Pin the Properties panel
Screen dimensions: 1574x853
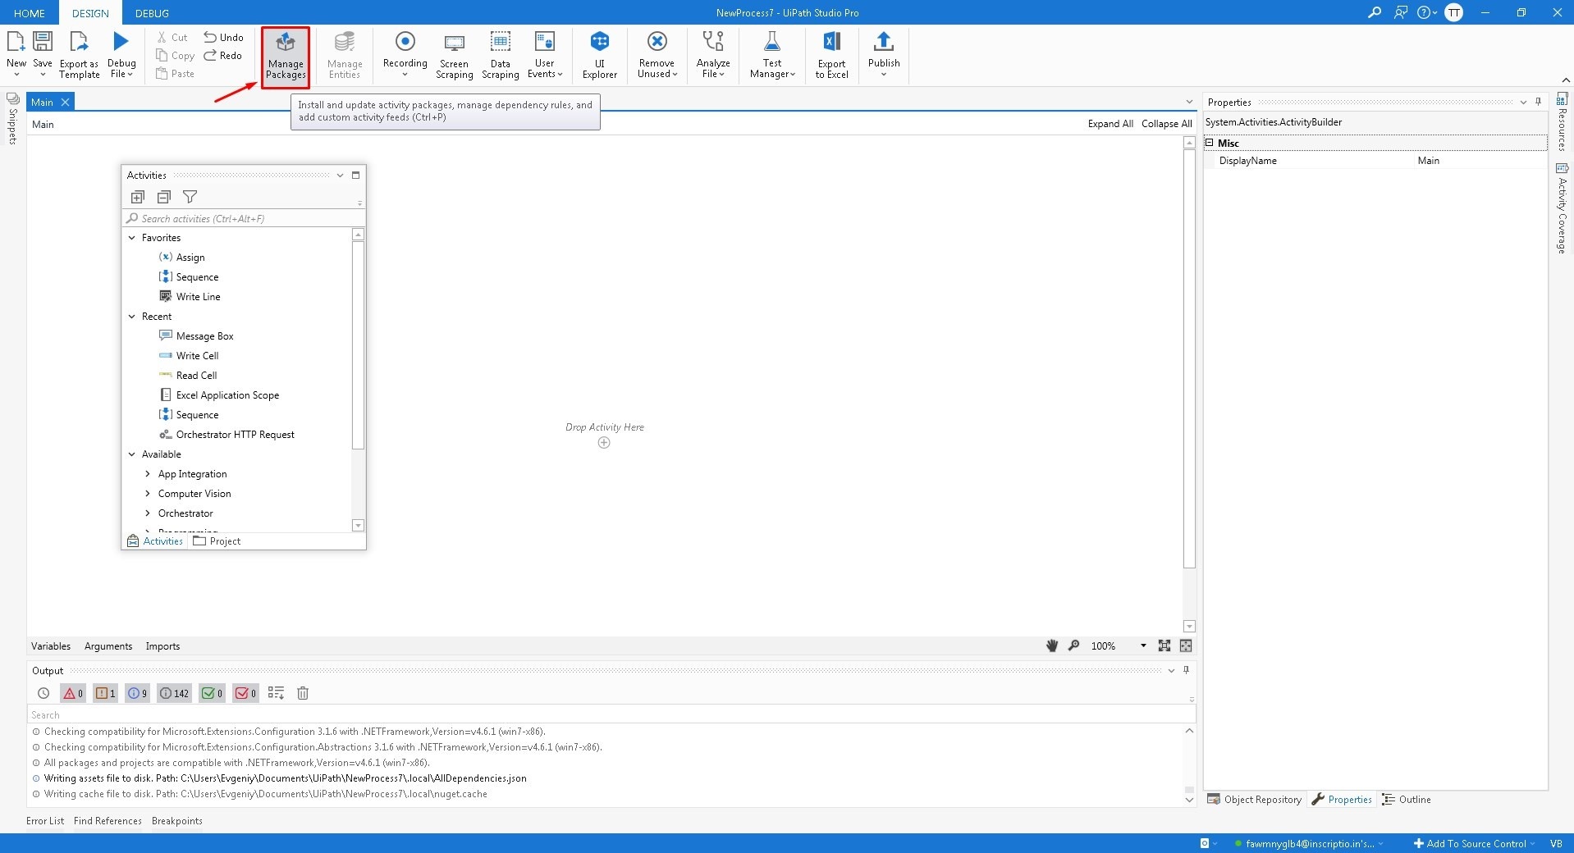tap(1538, 103)
